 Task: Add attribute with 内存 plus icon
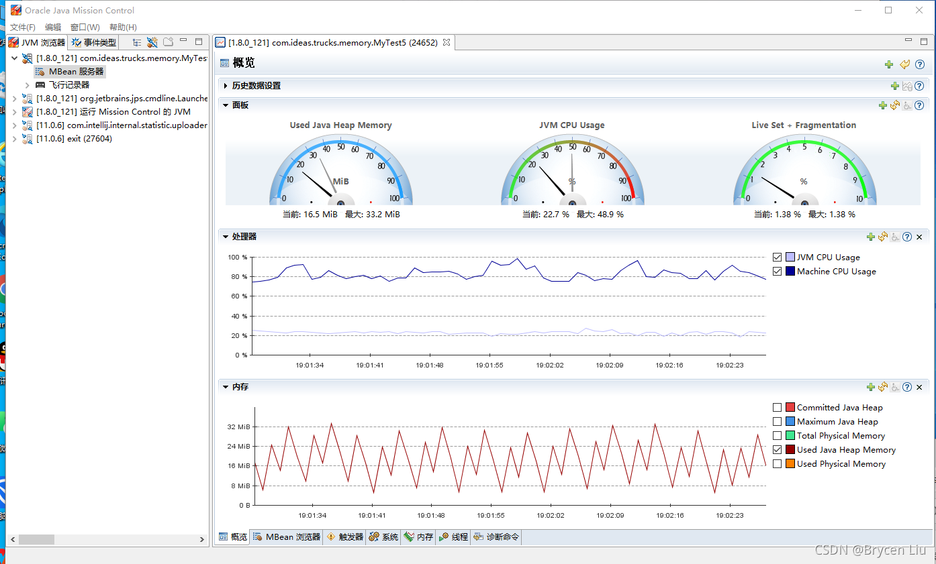pyautogui.click(x=871, y=387)
